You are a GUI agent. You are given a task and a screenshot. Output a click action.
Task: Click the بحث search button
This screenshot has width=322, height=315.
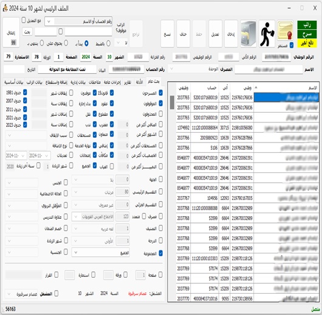tap(27, 32)
